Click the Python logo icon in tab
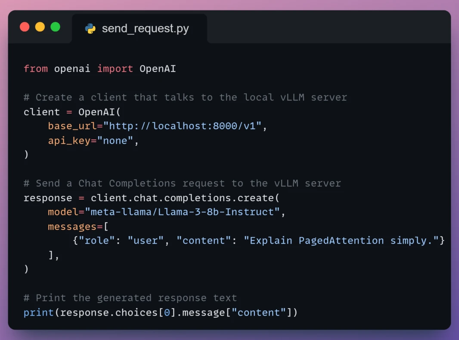459x340 pixels. (90, 29)
